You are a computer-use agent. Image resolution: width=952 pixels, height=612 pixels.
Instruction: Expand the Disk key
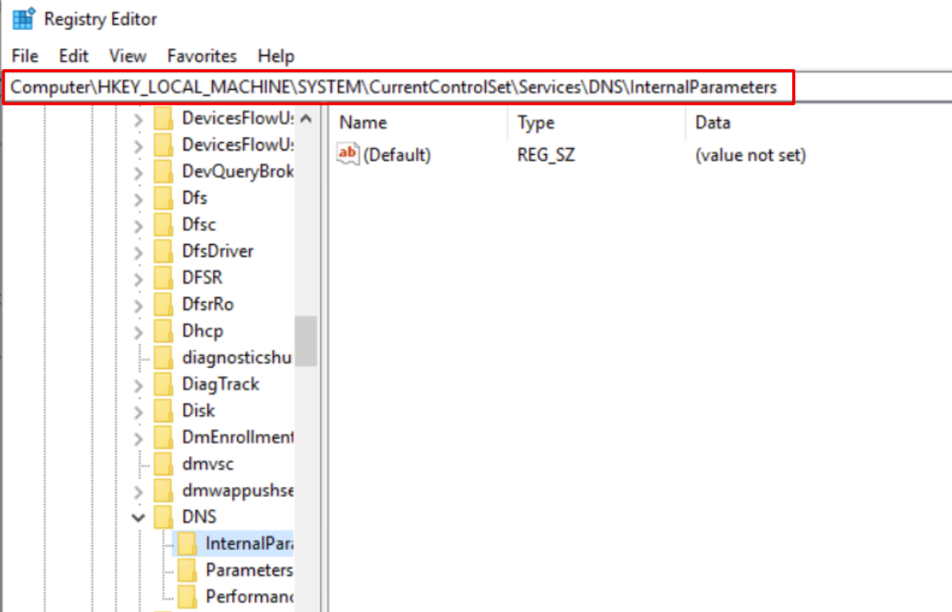[x=138, y=413]
